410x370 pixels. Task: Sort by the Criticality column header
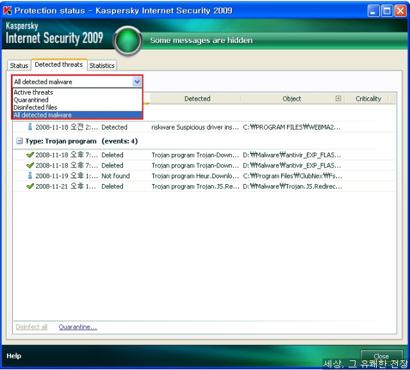[x=368, y=99]
